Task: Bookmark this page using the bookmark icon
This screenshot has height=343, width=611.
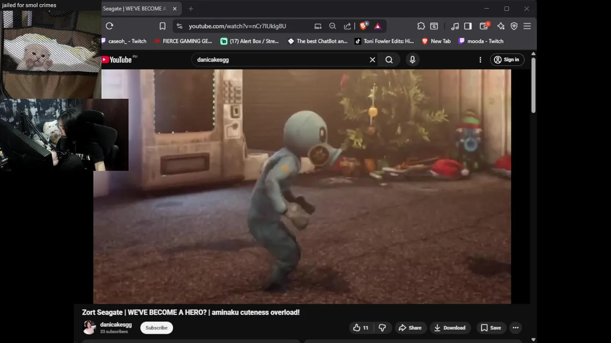Action: click(x=162, y=26)
